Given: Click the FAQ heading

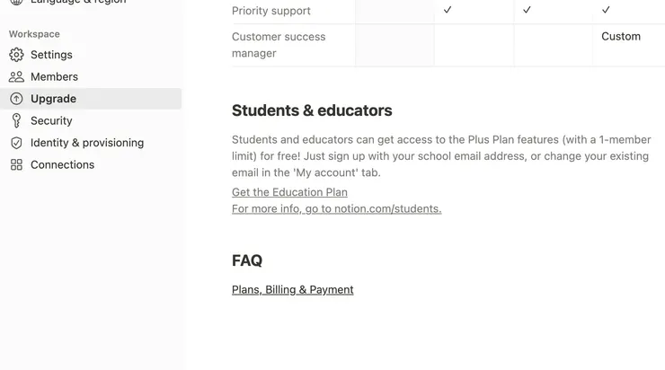Looking at the screenshot, I should [x=247, y=260].
